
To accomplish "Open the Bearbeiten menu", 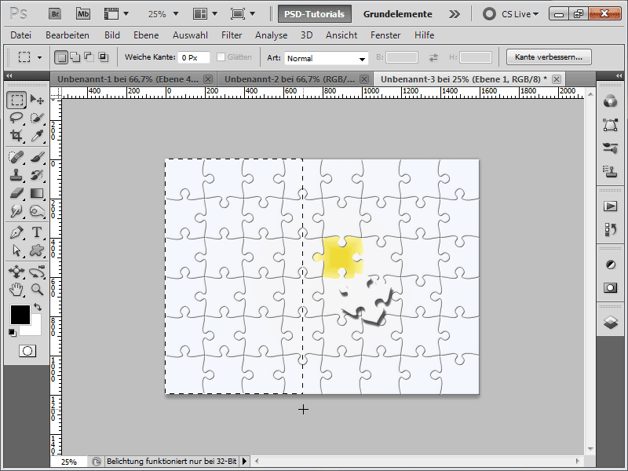I will pos(68,35).
